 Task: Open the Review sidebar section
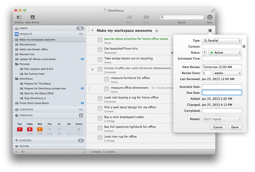[49, 147]
